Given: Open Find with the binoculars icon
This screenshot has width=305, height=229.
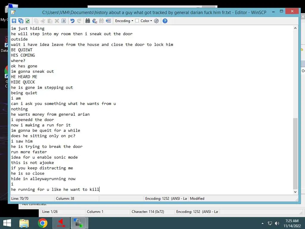Looking at the screenshot, I should click(x=88, y=21).
